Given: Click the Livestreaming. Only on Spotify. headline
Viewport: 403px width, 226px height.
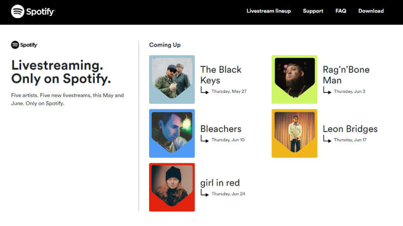Looking at the screenshot, I should [61, 72].
